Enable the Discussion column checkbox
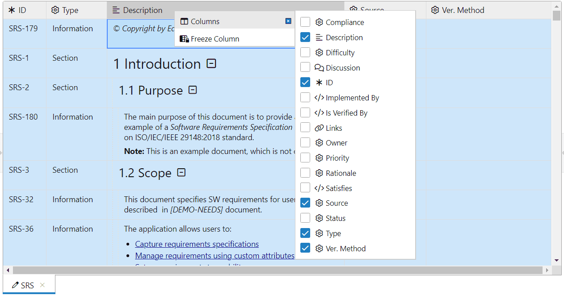Viewport: 564px width, 295px height. click(305, 67)
